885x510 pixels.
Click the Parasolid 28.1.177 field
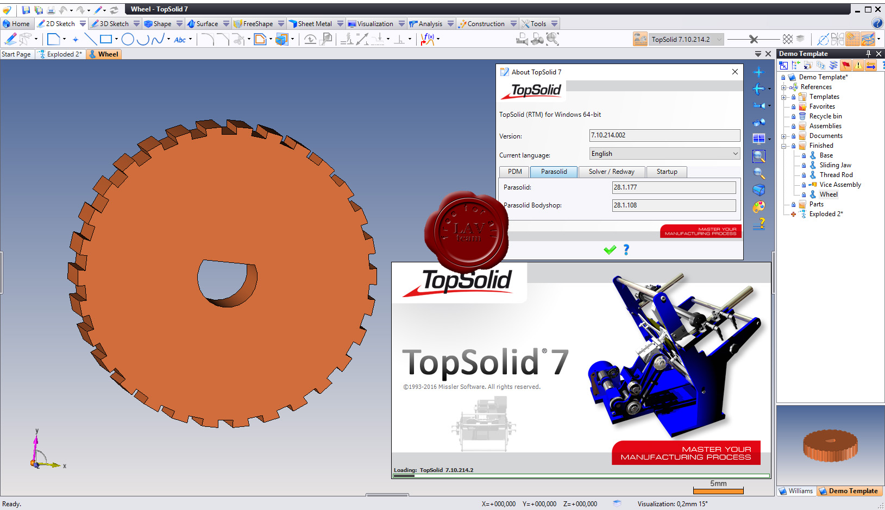click(674, 187)
